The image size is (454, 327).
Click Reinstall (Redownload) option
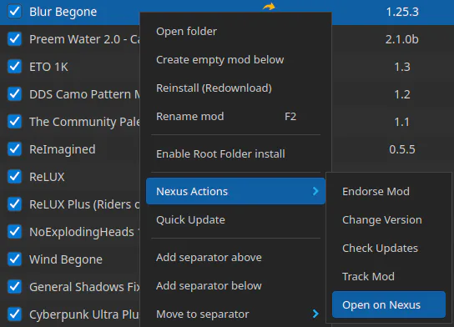235,88
